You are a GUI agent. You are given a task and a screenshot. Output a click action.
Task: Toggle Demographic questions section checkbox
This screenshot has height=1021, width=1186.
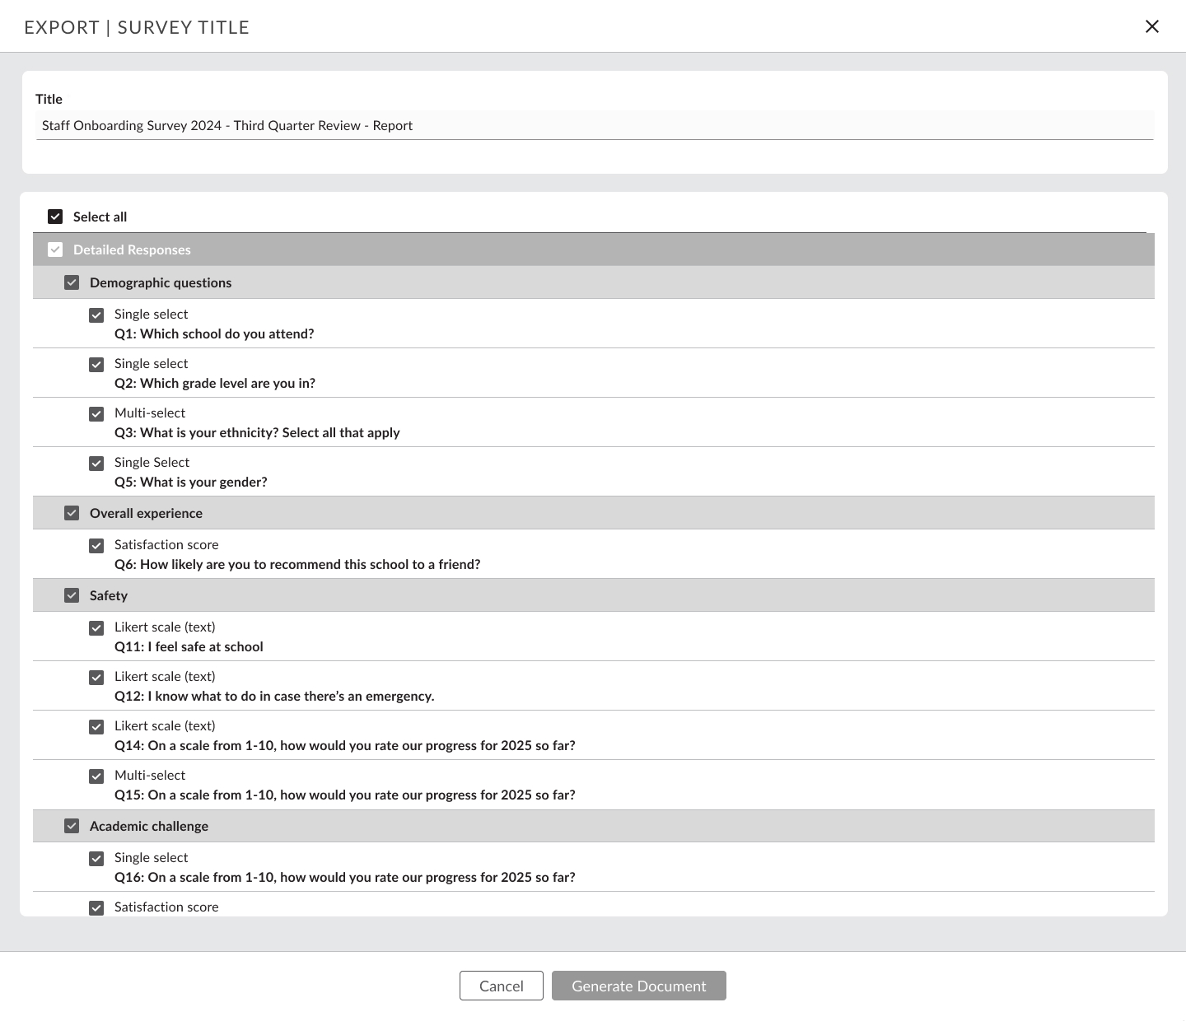pos(72,282)
